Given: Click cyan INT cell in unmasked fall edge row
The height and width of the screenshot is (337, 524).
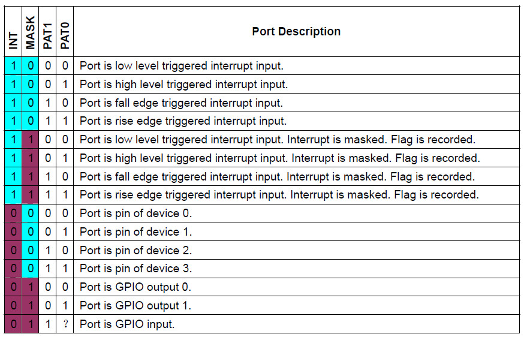Looking at the screenshot, I should click(x=13, y=103).
